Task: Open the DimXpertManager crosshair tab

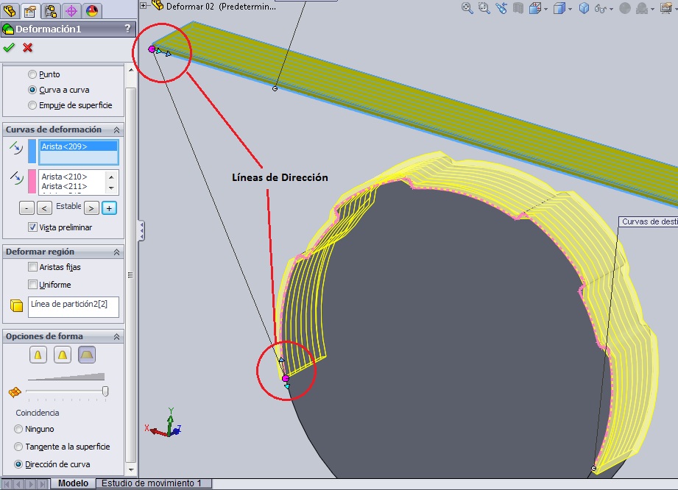Action: (x=71, y=10)
